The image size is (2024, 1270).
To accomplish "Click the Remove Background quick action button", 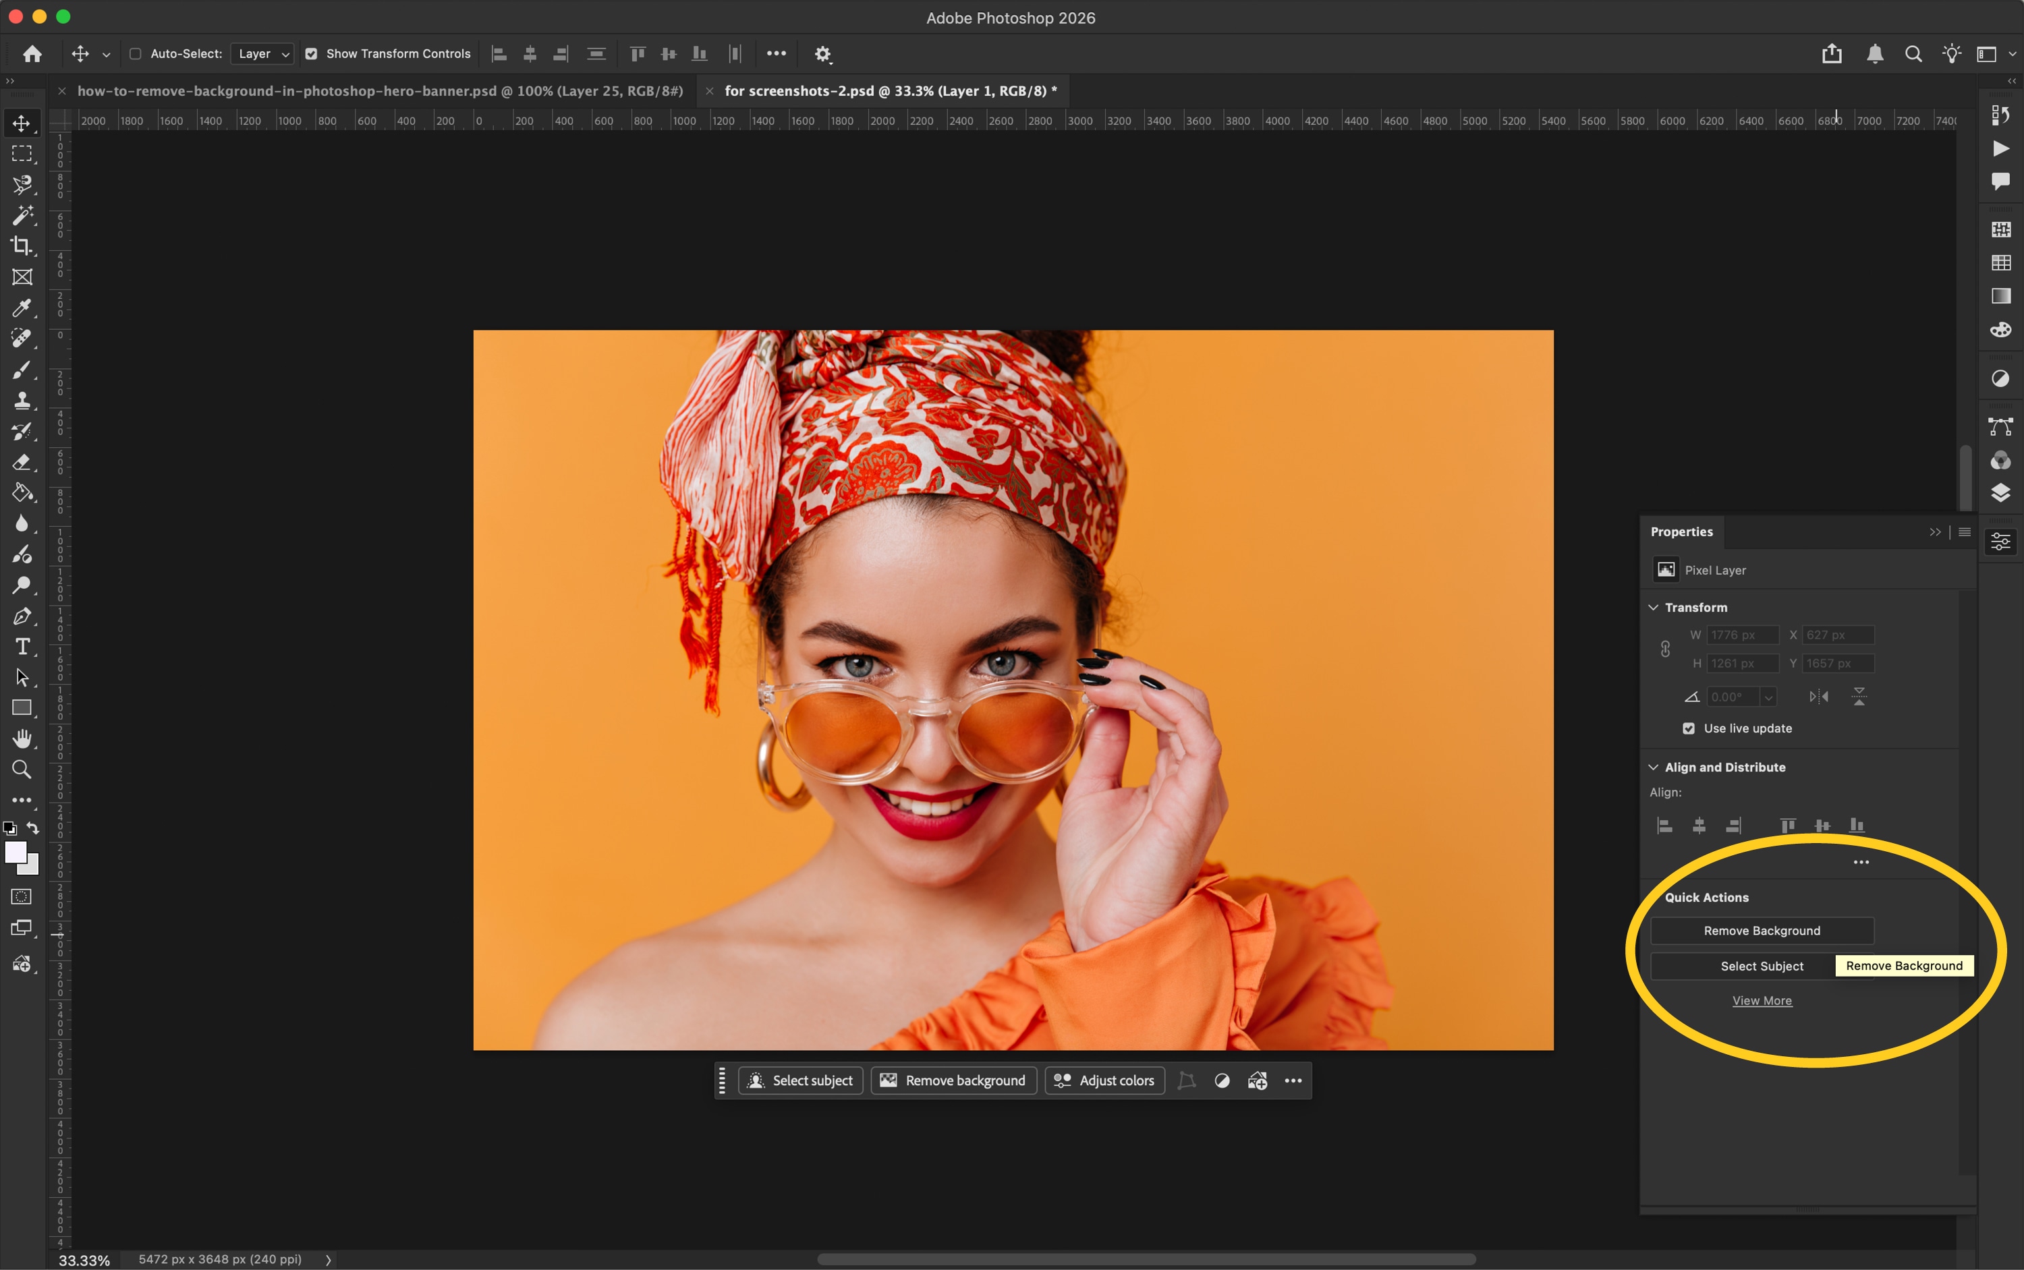I will 1760,930.
